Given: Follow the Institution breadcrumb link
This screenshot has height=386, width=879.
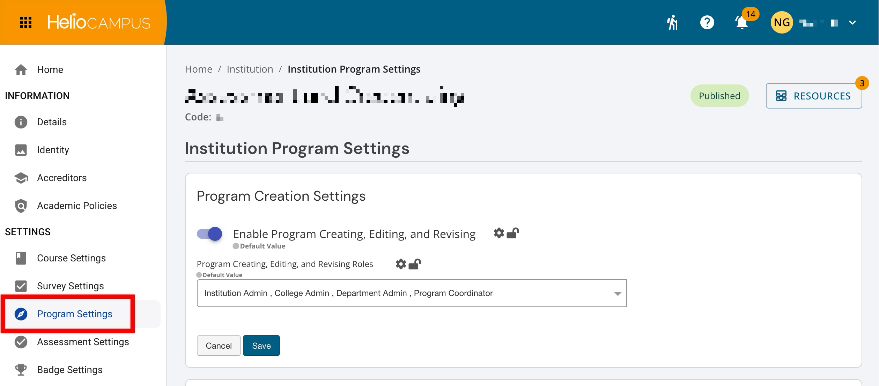Looking at the screenshot, I should point(250,69).
